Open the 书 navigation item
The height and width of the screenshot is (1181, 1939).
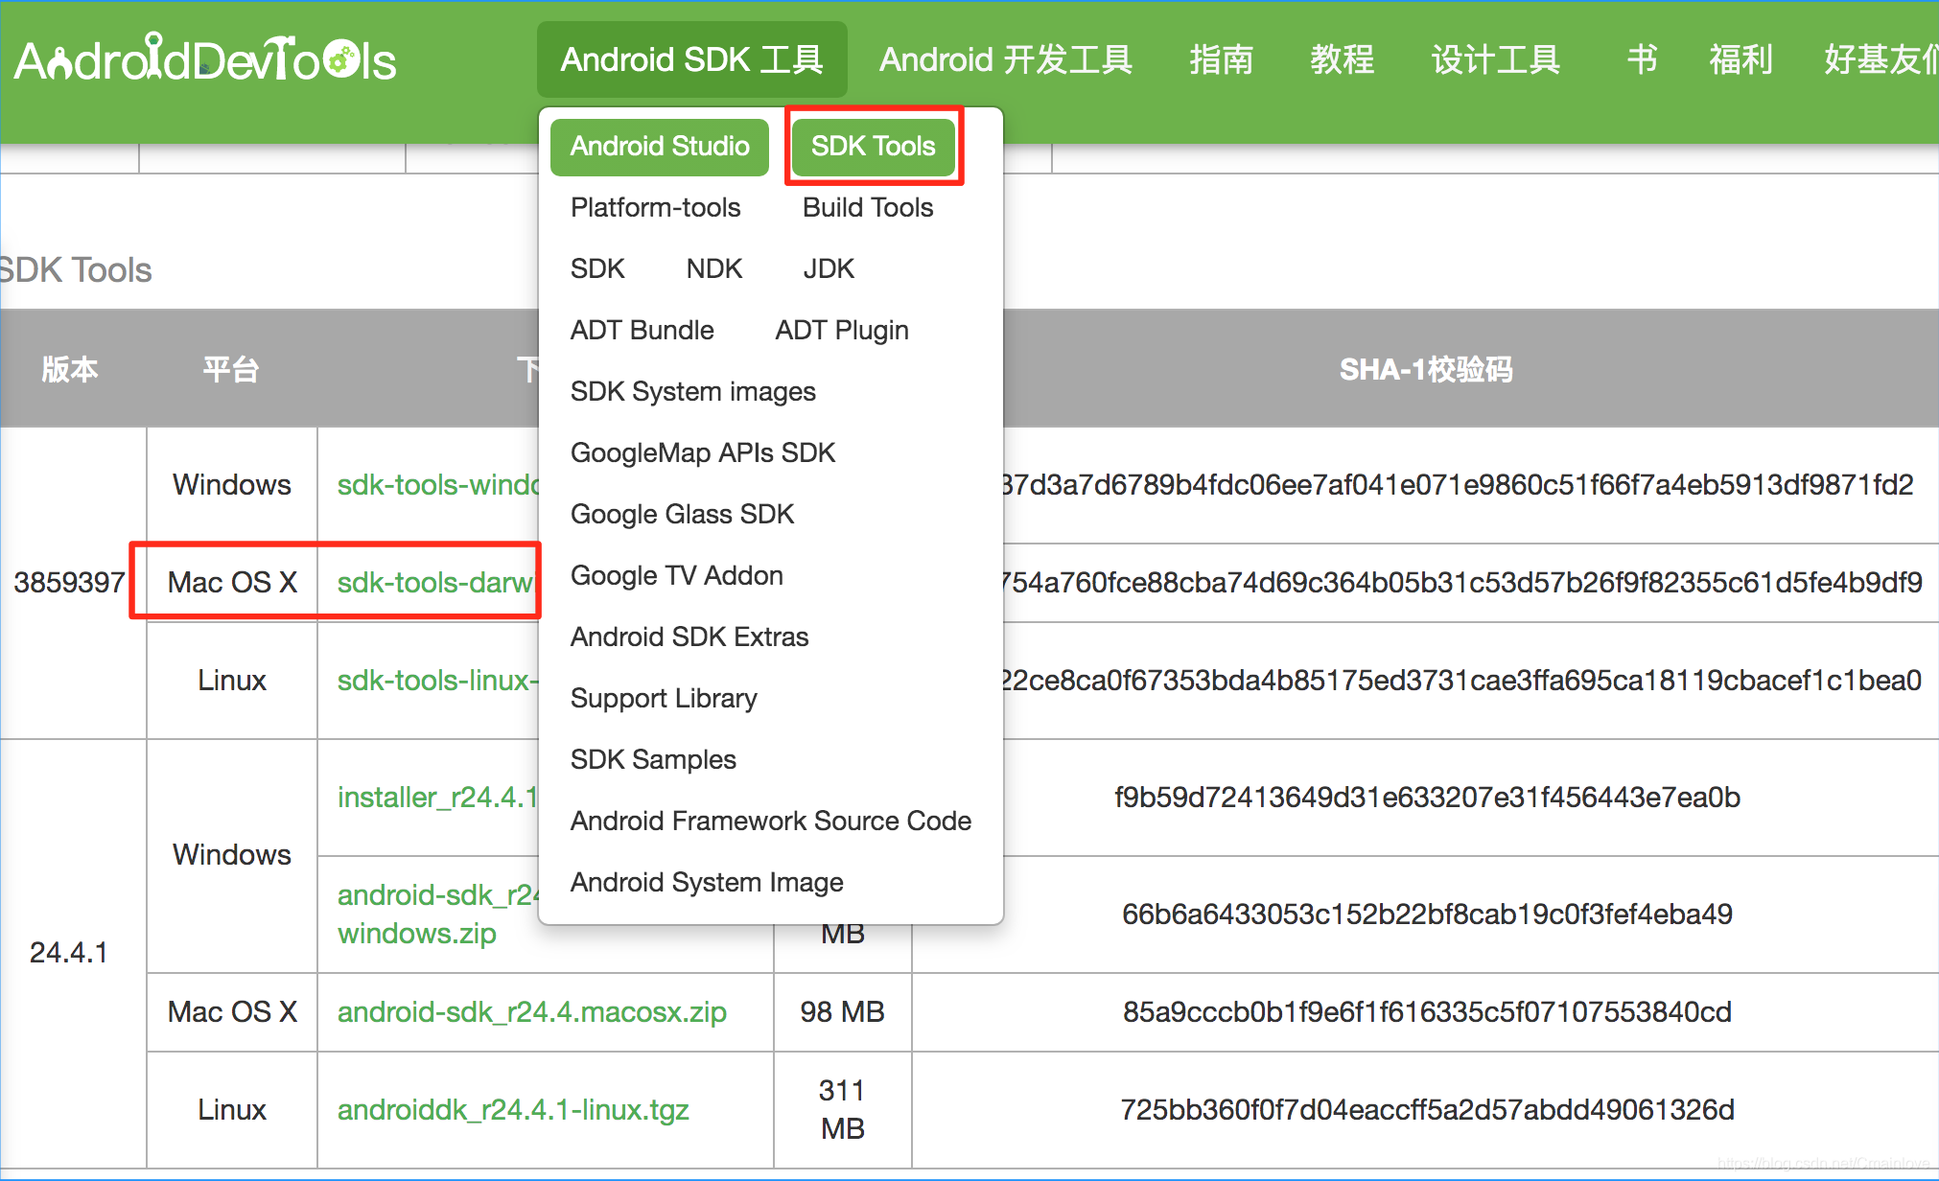pyautogui.click(x=1642, y=59)
